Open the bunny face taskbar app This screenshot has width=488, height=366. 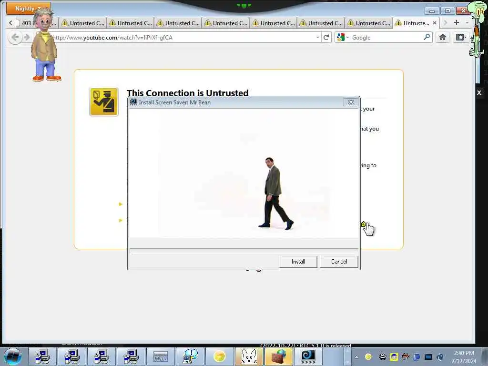coord(249,356)
